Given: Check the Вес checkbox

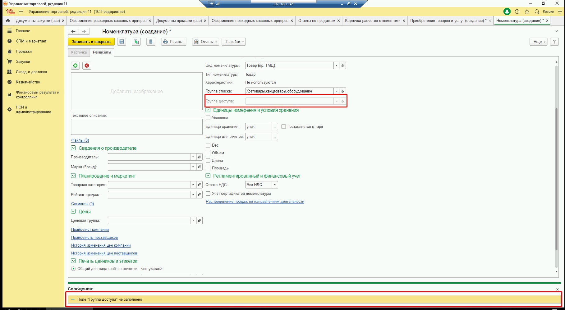Looking at the screenshot, I should pyautogui.click(x=208, y=145).
